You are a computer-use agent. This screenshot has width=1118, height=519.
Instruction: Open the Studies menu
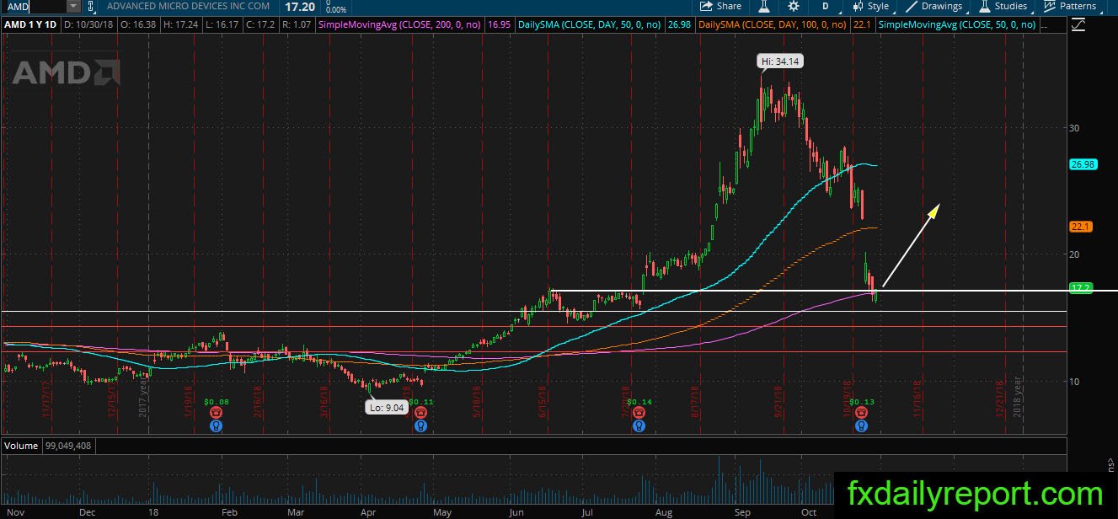(1003, 6)
